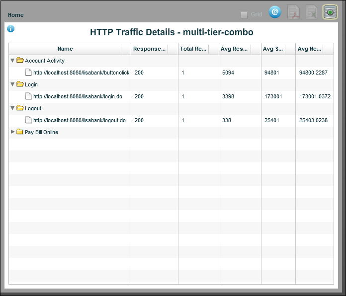Click the 5094 avg response value
This screenshot has height=296, width=346.
(228, 73)
